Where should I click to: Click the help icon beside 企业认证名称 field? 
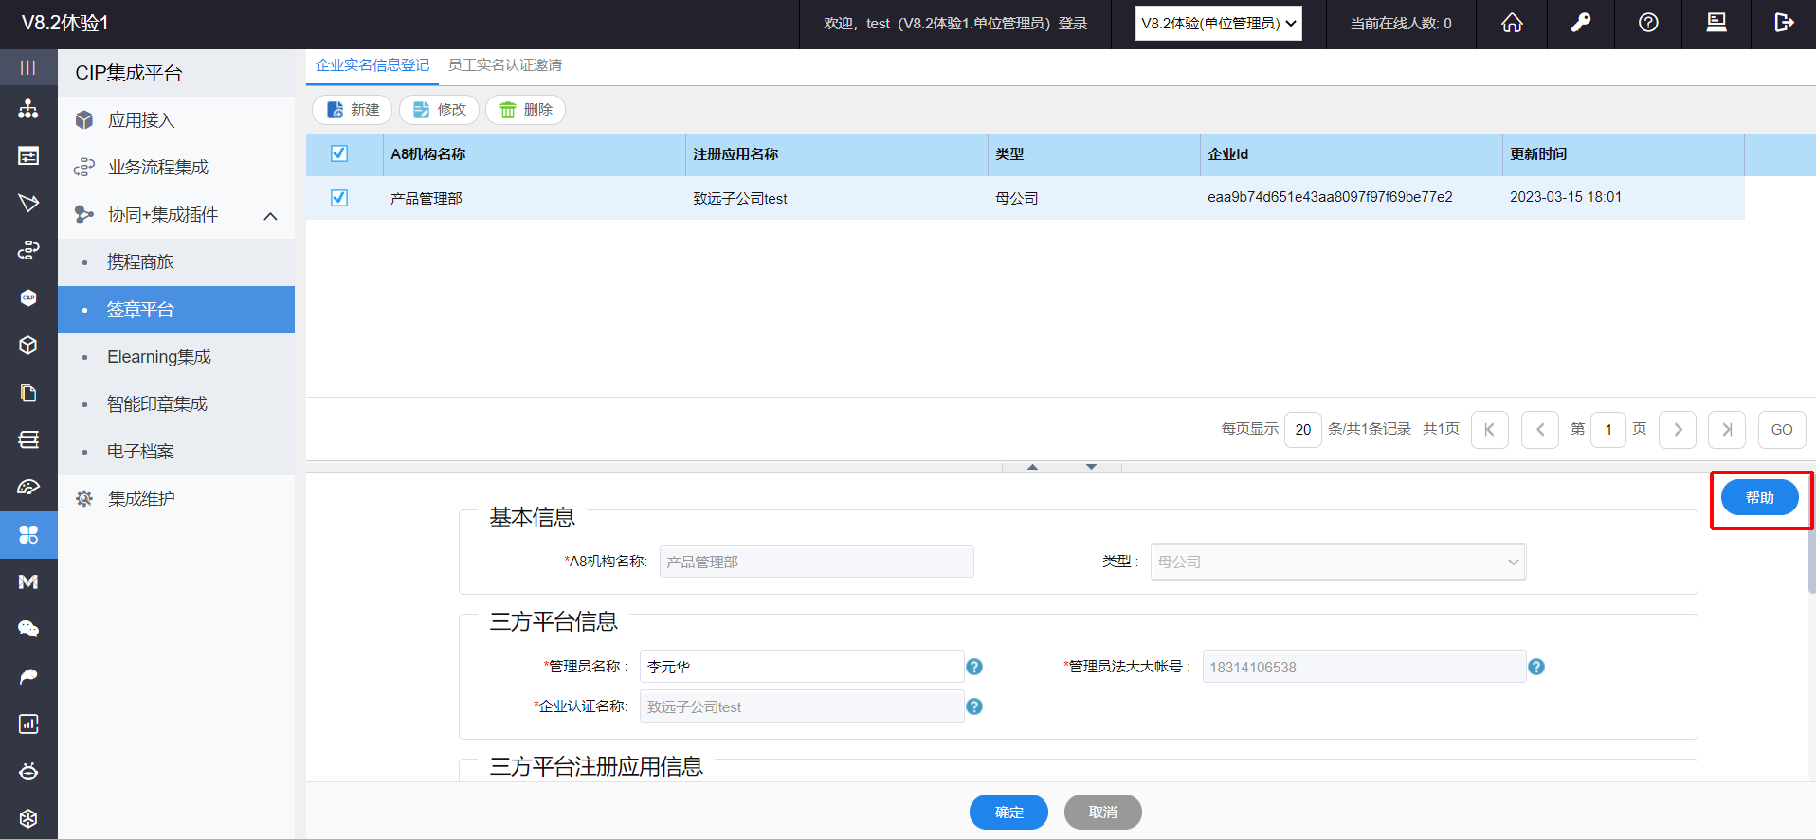click(973, 706)
